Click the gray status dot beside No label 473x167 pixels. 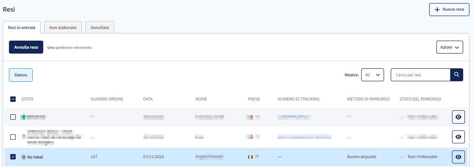24,157
